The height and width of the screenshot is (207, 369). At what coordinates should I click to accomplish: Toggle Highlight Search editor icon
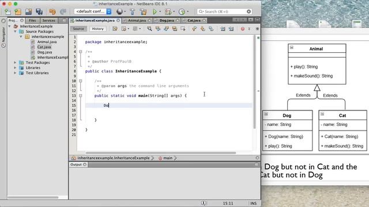click(x=175, y=29)
